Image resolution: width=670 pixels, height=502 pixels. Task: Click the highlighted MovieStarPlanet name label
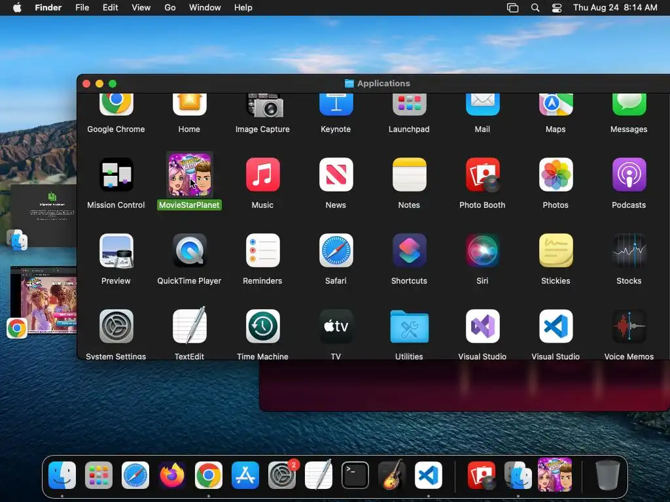[189, 205]
